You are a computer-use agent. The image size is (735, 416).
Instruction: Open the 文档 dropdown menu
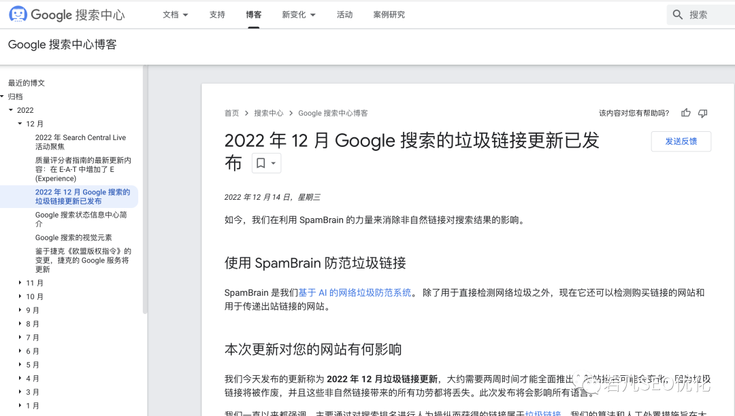(x=176, y=14)
